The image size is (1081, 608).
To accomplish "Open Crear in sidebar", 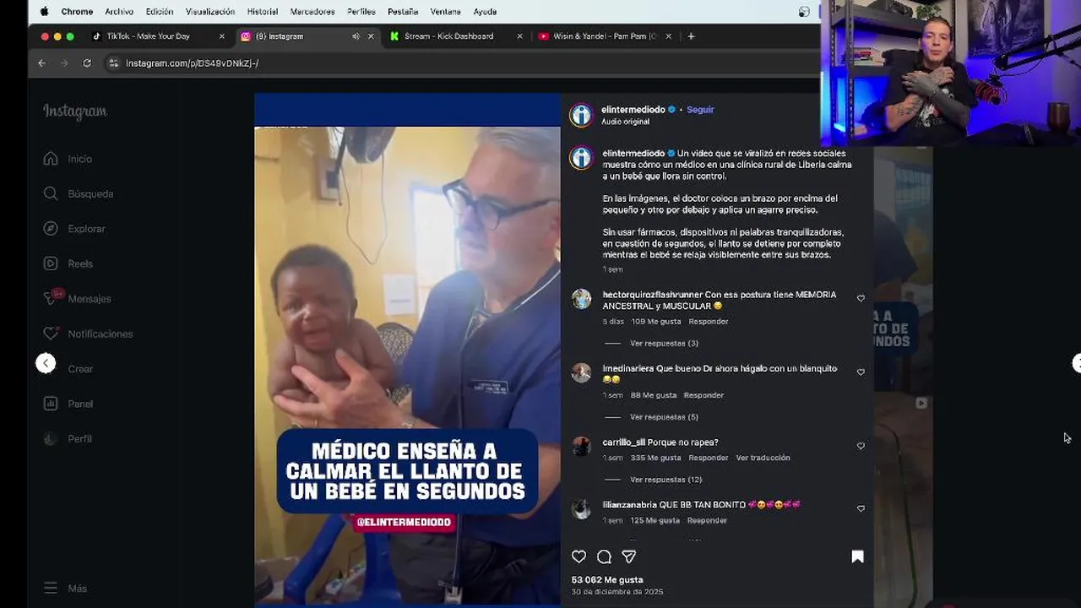I will (x=80, y=369).
